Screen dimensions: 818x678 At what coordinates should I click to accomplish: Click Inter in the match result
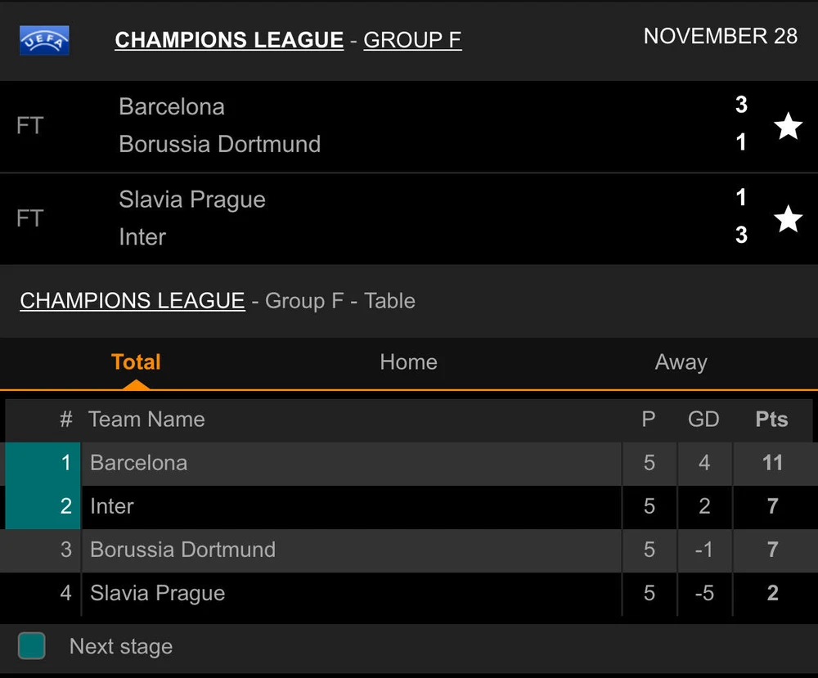[x=142, y=237]
